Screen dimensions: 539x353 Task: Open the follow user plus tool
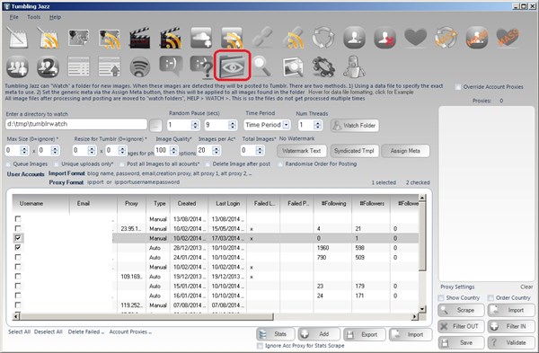(354, 38)
